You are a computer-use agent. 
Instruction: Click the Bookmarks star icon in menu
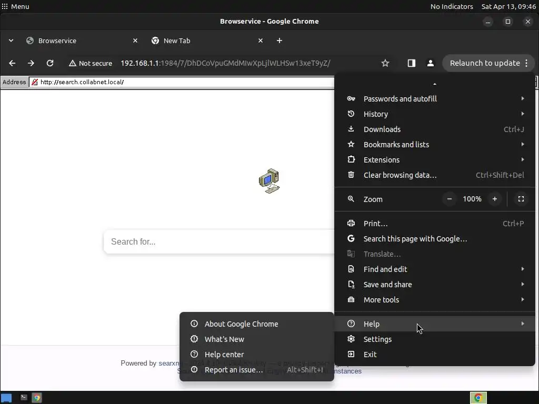click(x=351, y=144)
